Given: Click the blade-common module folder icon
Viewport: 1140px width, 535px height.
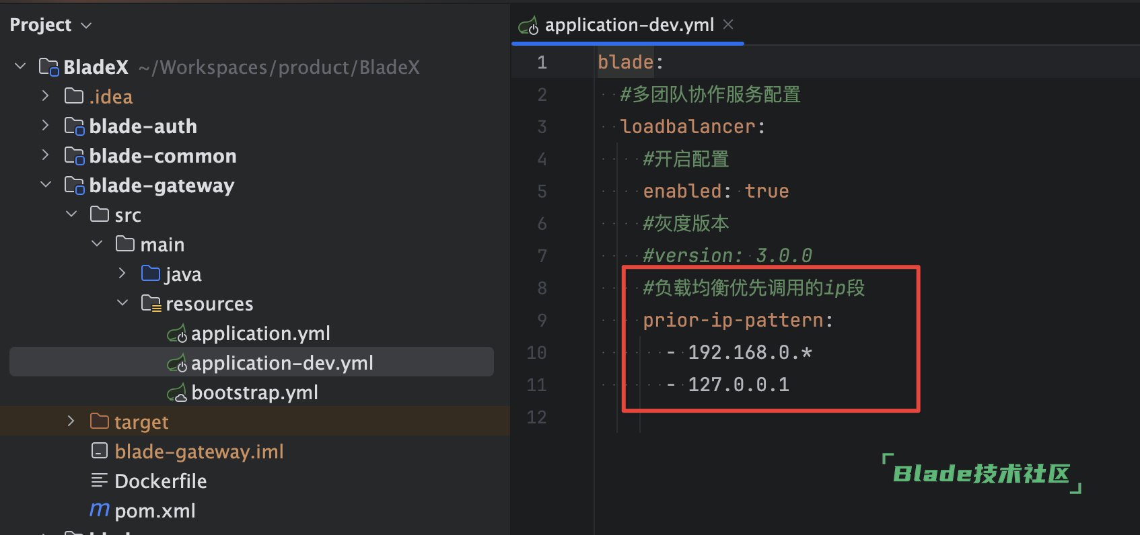Looking at the screenshot, I should click(x=74, y=155).
